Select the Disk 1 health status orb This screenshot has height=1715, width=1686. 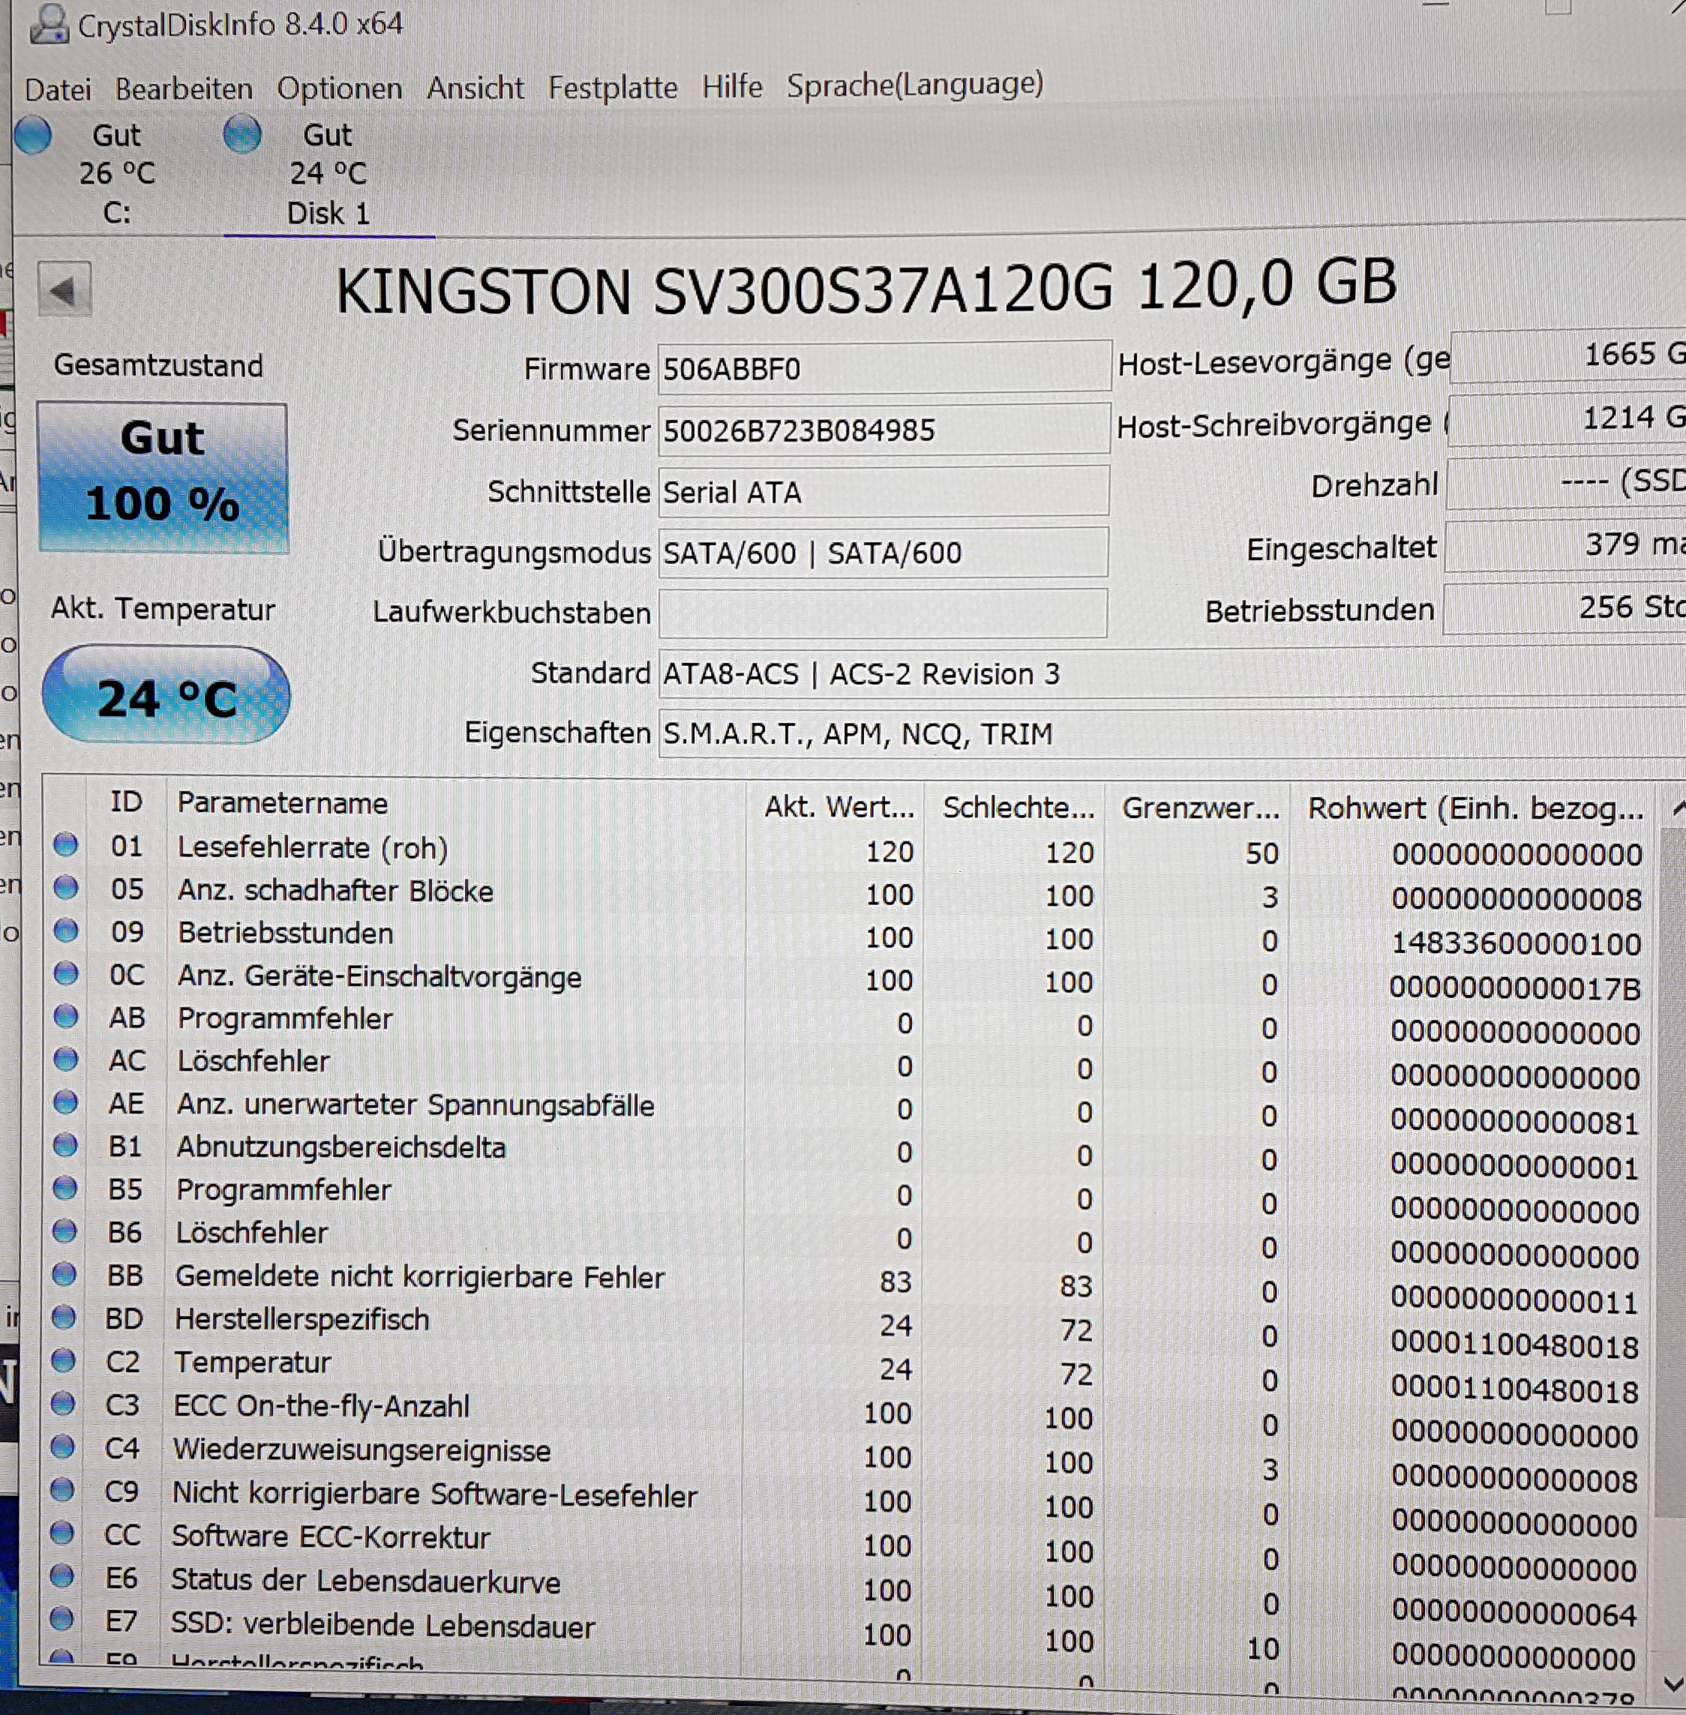241,136
